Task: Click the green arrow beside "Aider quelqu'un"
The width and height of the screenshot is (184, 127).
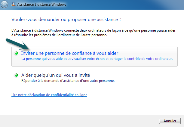Action: tap(17, 75)
